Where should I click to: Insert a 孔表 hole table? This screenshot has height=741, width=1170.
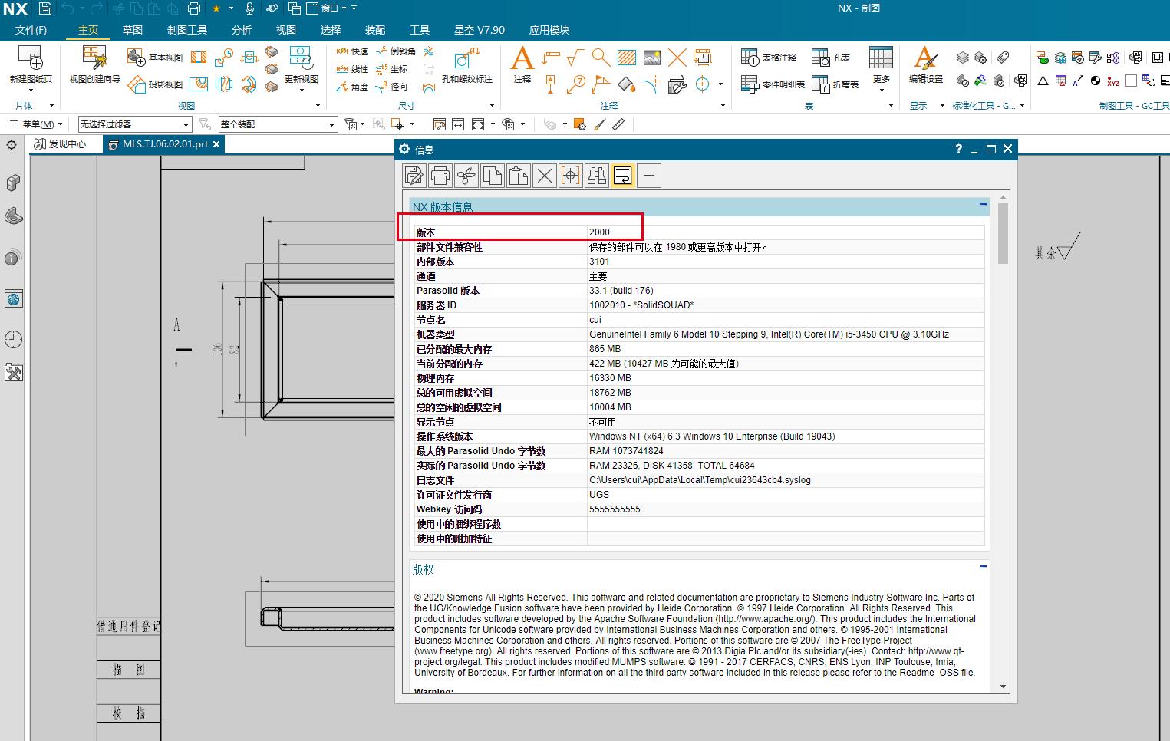tap(832, 58)
